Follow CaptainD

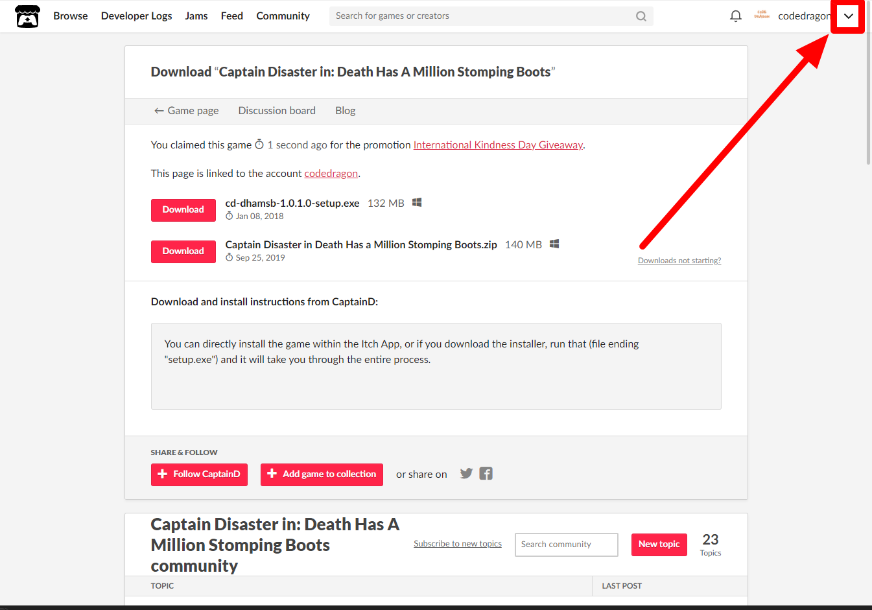coord(199,475)
